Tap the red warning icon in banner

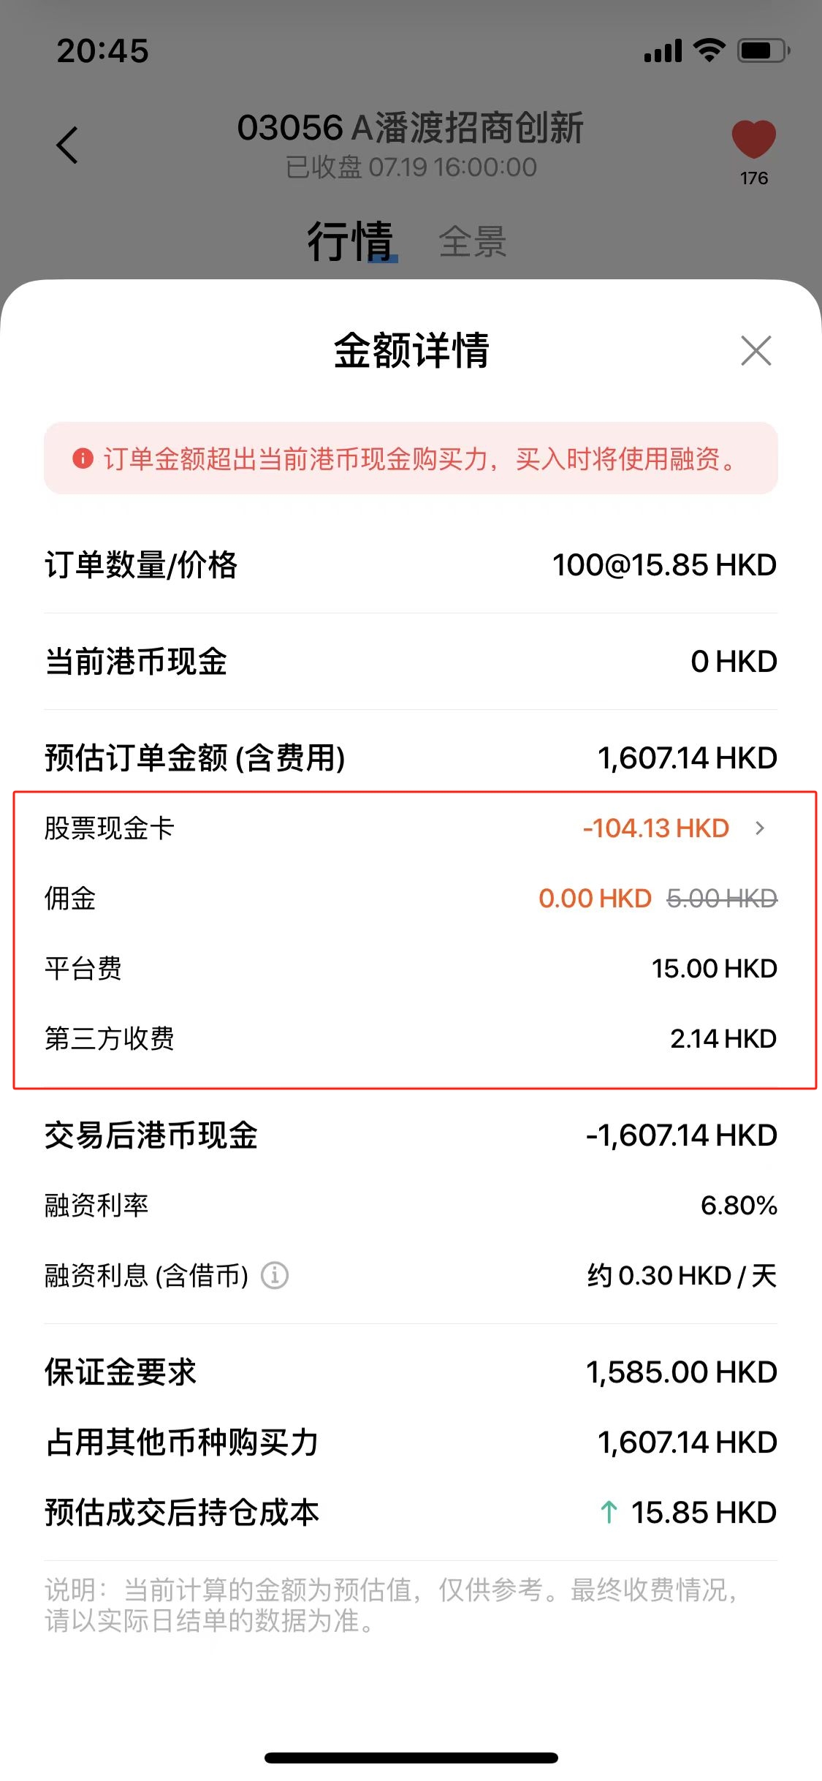83,458
